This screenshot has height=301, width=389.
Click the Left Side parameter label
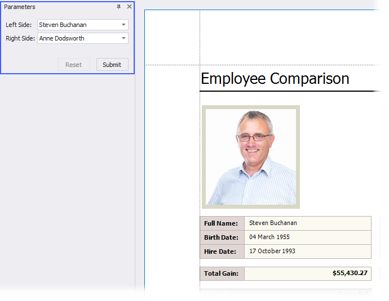click(19, 25)
